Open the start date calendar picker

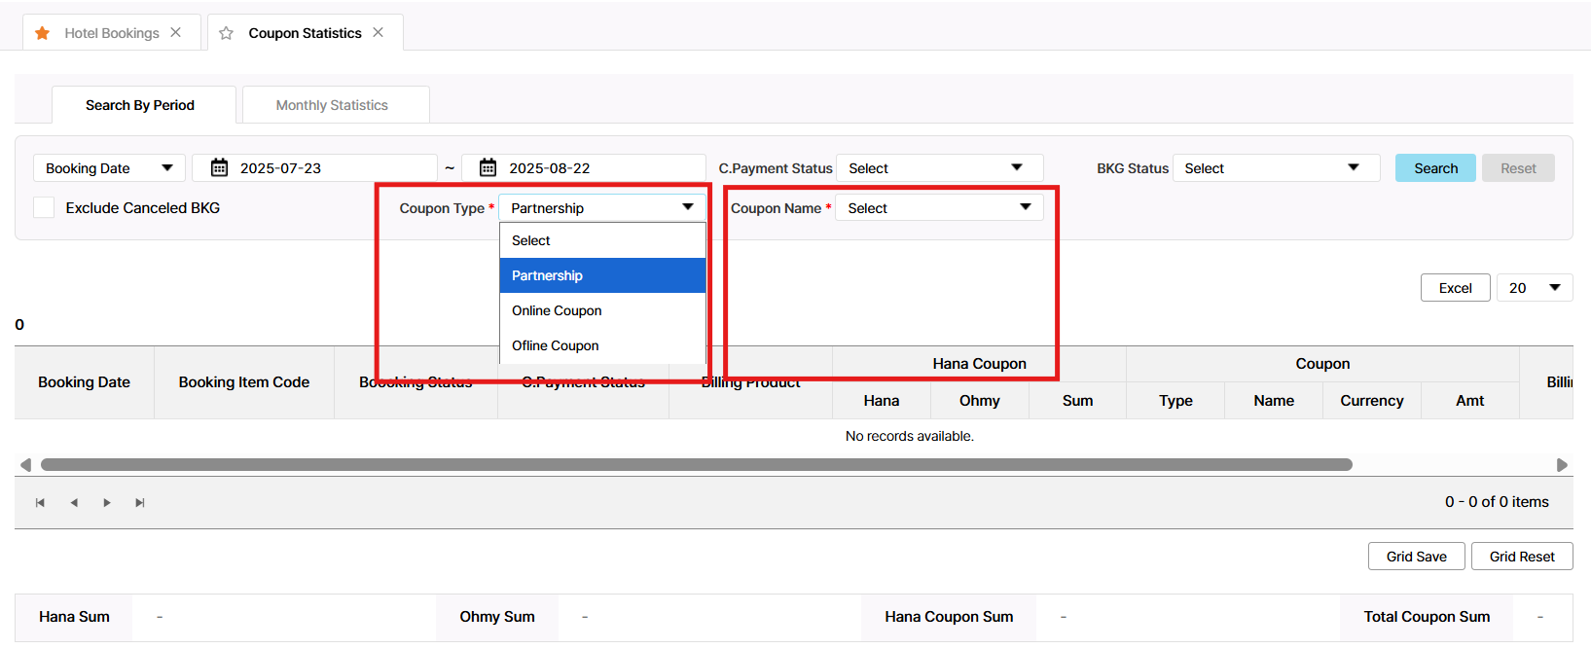tap(220, 168)
